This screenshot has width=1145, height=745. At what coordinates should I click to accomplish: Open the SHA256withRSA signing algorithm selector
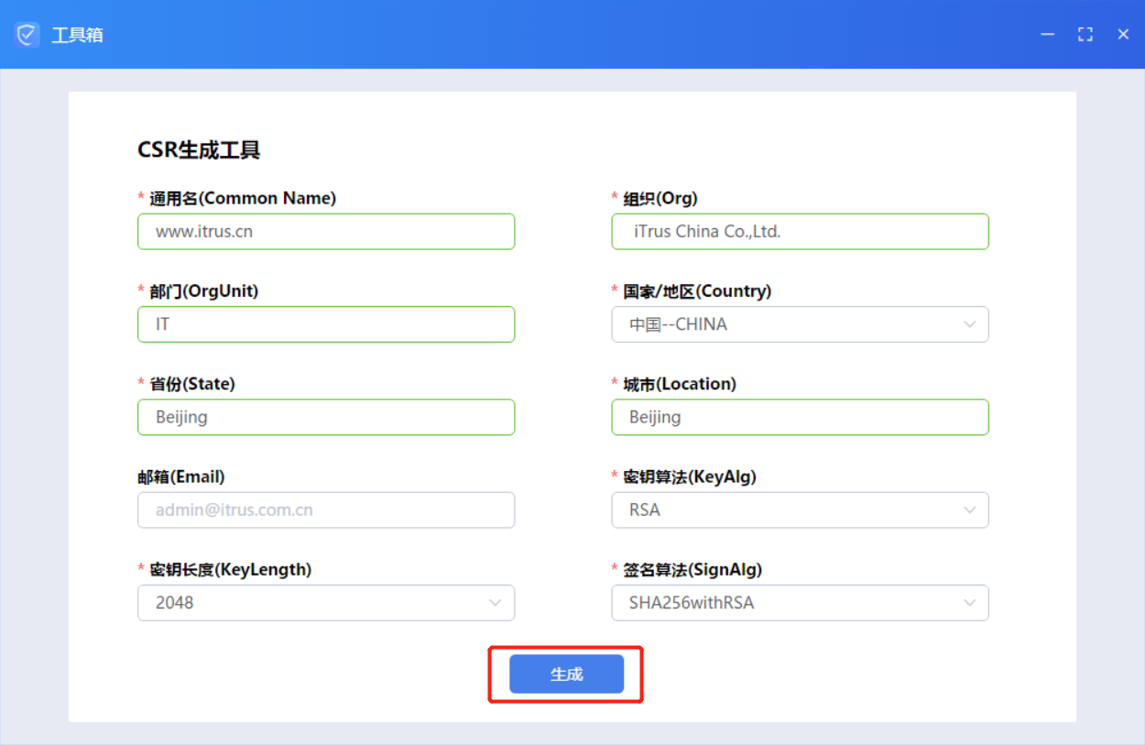tap(800, 602)
